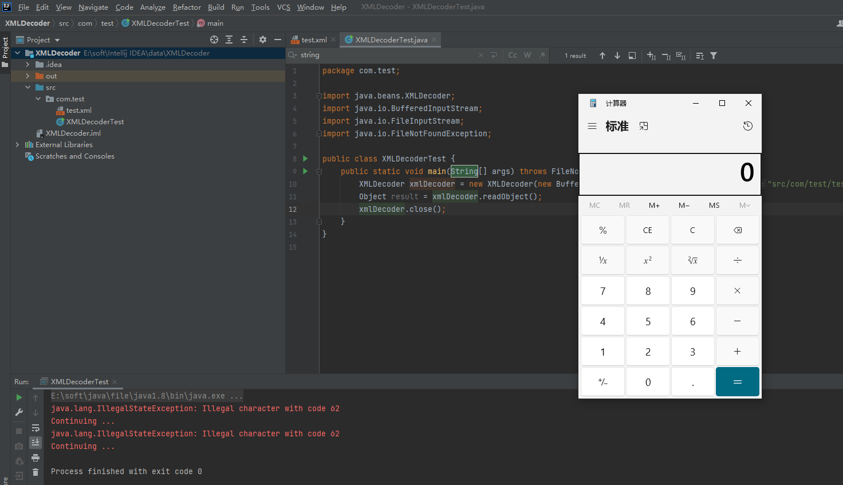Collapse the src folder

coord(27,87)
